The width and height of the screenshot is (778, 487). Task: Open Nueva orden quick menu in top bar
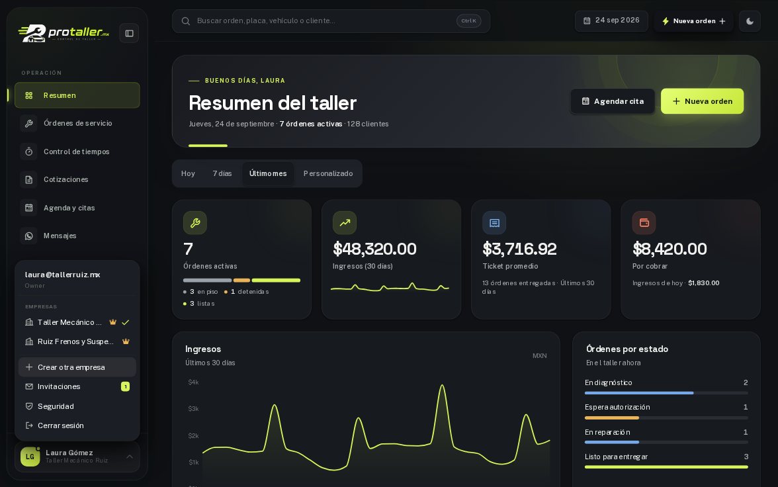[x=693, y=21]
